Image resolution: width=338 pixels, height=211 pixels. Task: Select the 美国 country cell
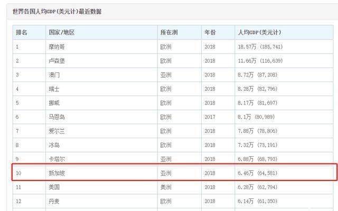pyautogui.click(x=54, y=187)
